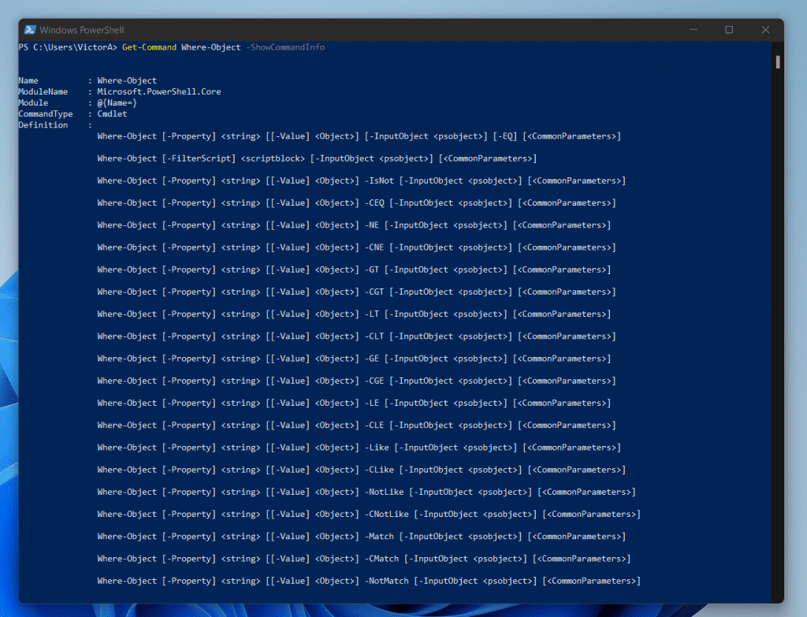
Task: Maximize the Windows PowerShell window
Action: click(729, 30)
